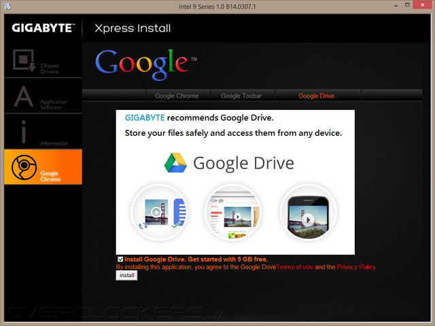
Task: Click the Google Drive triangle logo
Action: point(175,163)
